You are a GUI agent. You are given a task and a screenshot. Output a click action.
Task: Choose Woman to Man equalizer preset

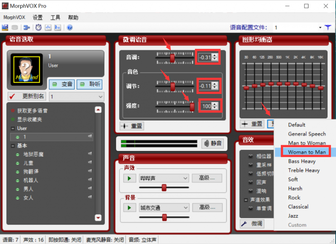point(307,152)
